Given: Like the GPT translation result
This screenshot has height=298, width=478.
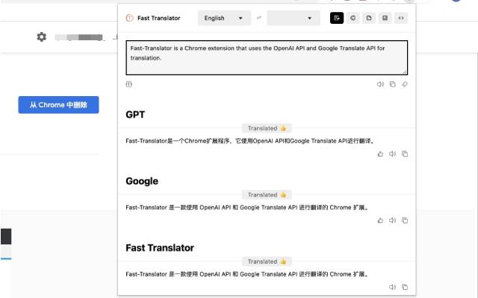Looking at the screenshot, I should [380, 154].
